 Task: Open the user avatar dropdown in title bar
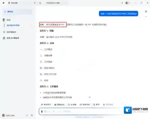point(128,3)
